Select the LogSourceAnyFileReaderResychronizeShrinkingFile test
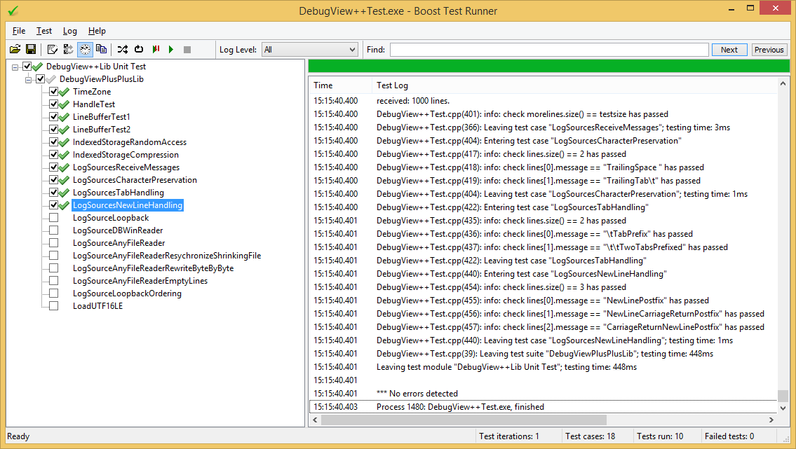The image size is (796, 449). click(166, 256)
